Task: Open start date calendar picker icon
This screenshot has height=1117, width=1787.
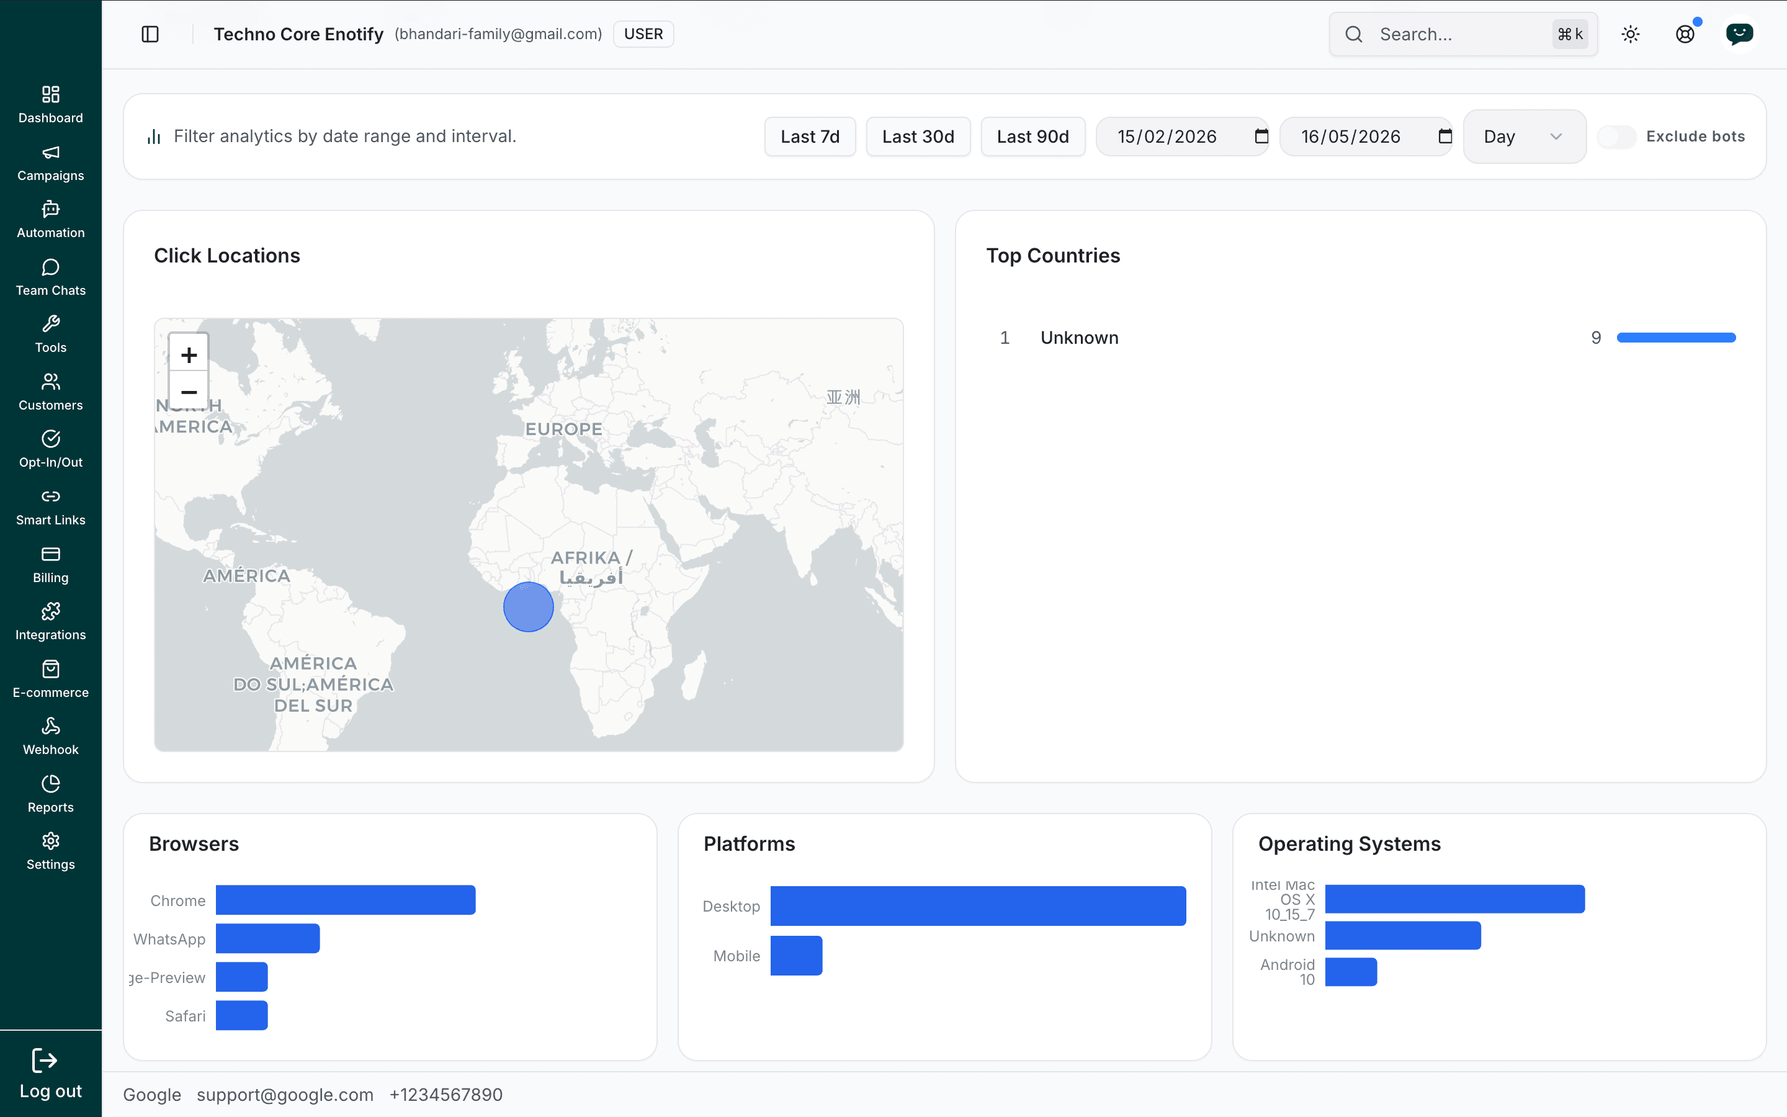Action: [x=1261, y=136]
